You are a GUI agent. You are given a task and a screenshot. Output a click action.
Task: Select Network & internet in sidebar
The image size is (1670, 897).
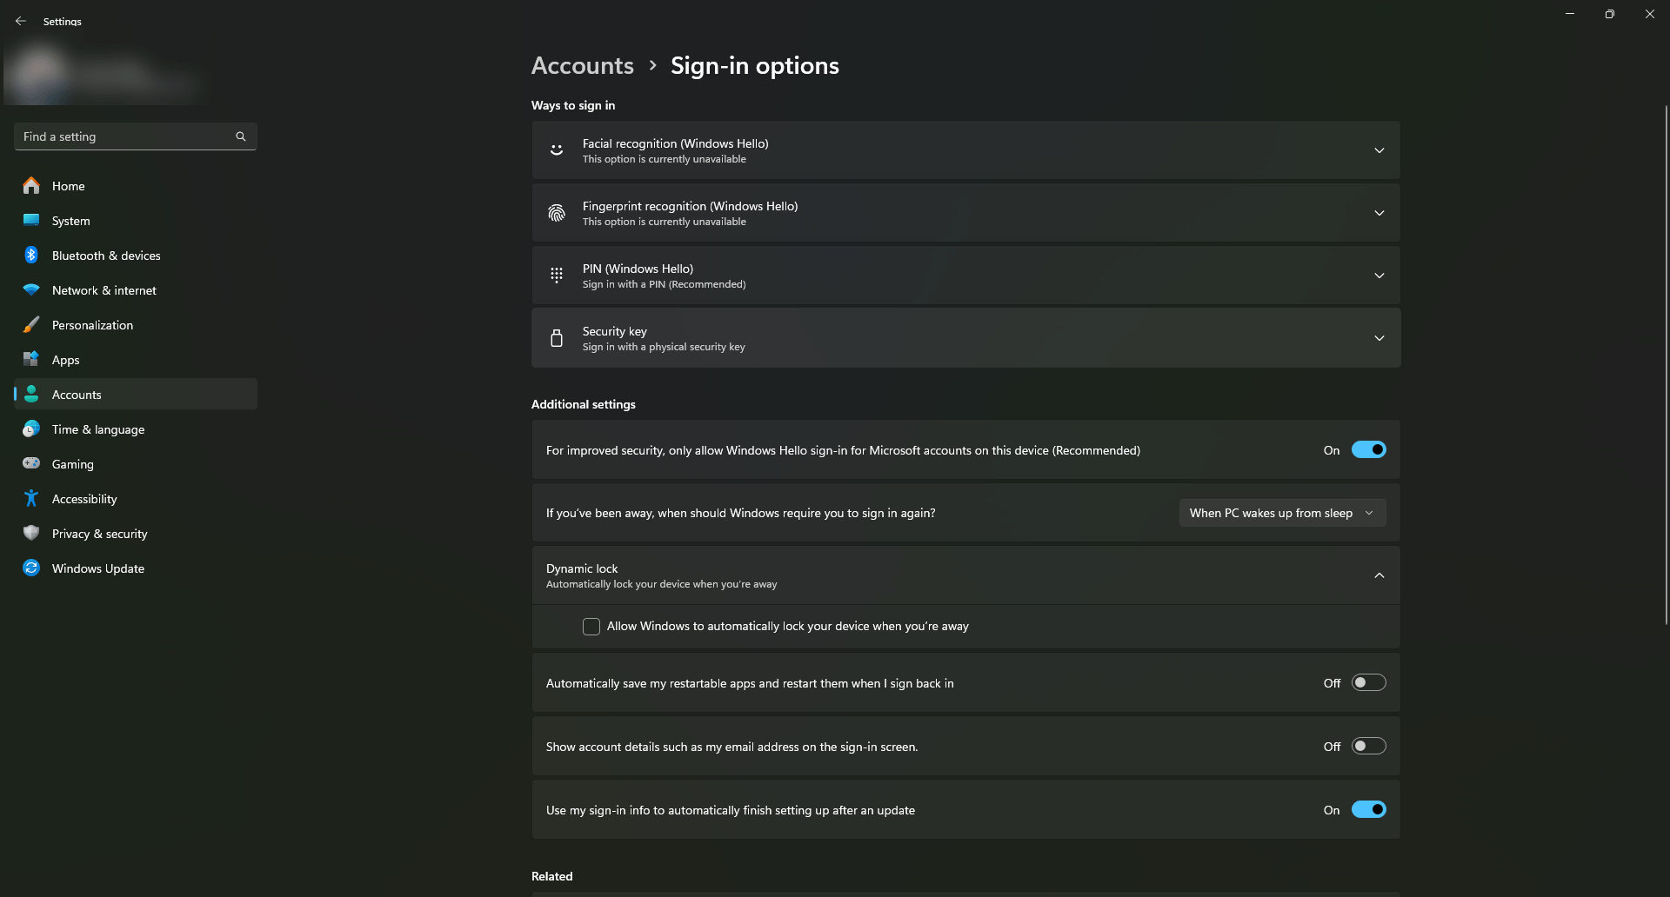click(x=136, y=289)
